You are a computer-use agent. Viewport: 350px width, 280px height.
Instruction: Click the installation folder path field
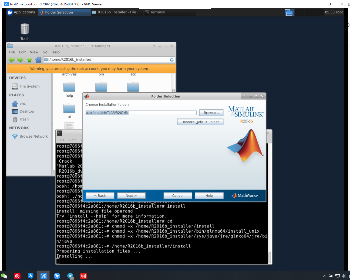coord(141,113)
